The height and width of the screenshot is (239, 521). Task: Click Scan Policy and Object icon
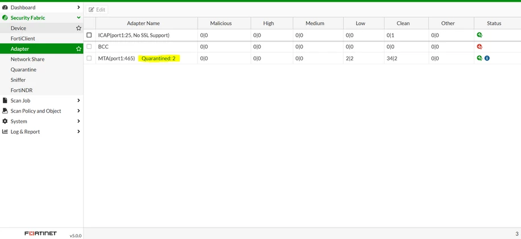pos(5,111)
